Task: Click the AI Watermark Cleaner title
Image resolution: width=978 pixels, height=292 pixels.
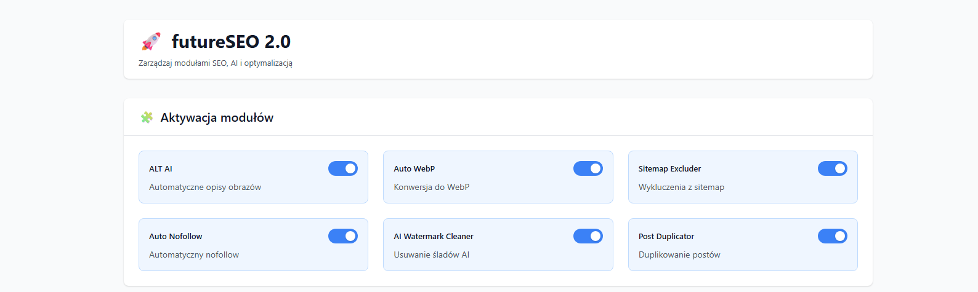Action: coord(434,236)
